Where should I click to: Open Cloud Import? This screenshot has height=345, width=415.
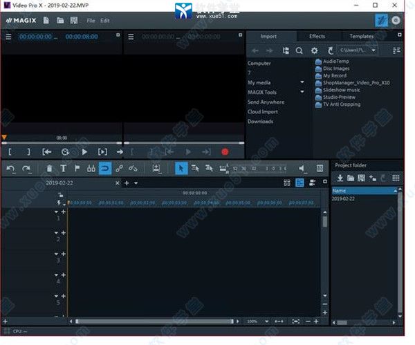pyautogui.click(x=263, y=111)
